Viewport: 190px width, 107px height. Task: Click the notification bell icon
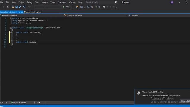[x=139, y=93]
